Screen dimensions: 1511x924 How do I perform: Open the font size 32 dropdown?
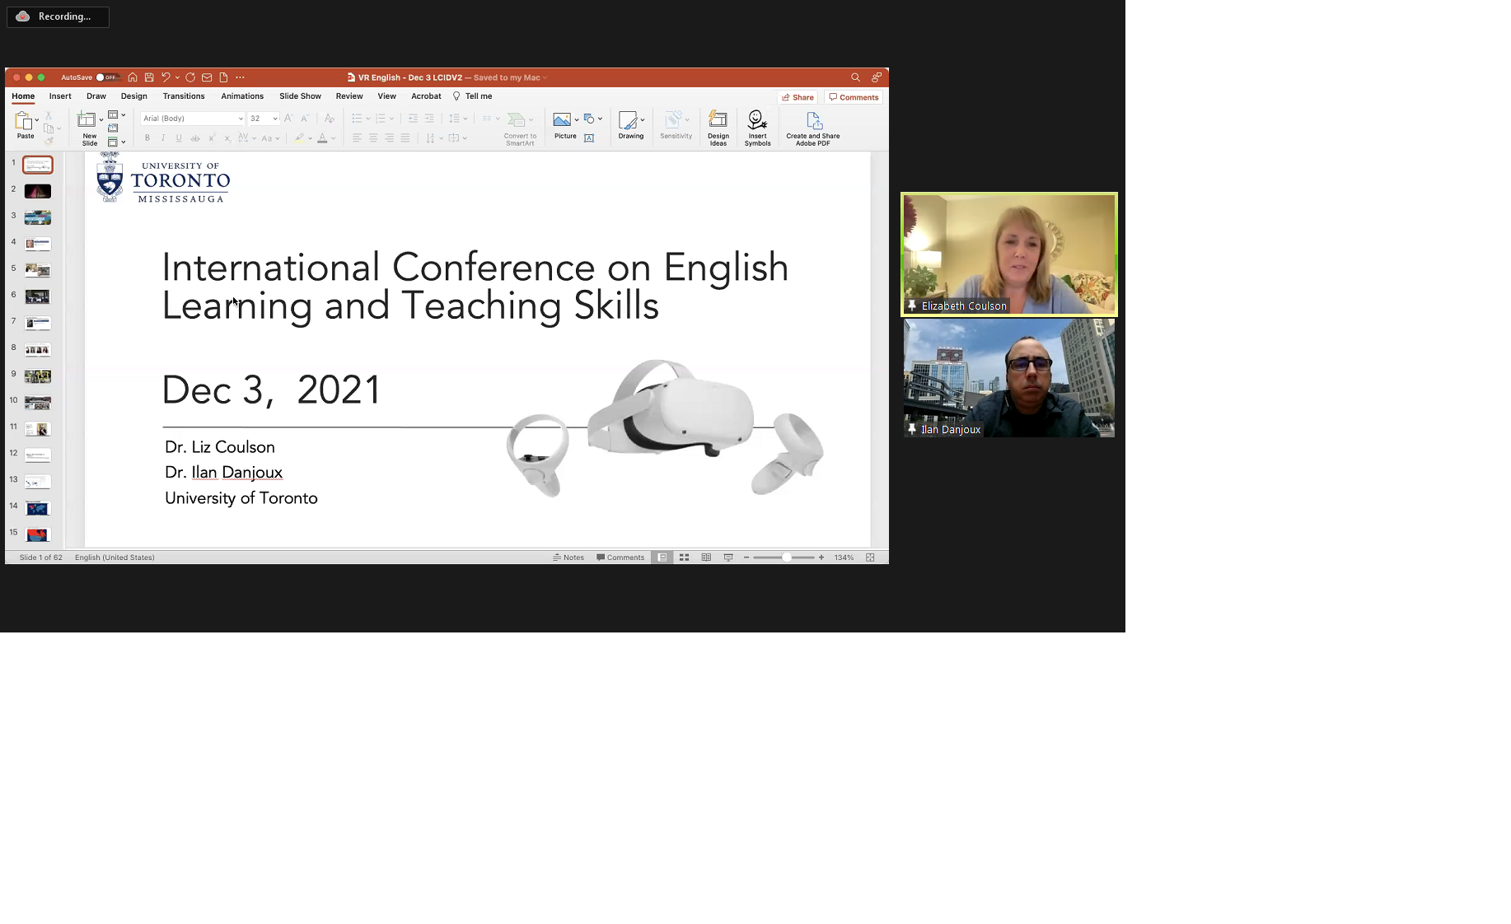(x=275, y=119)
